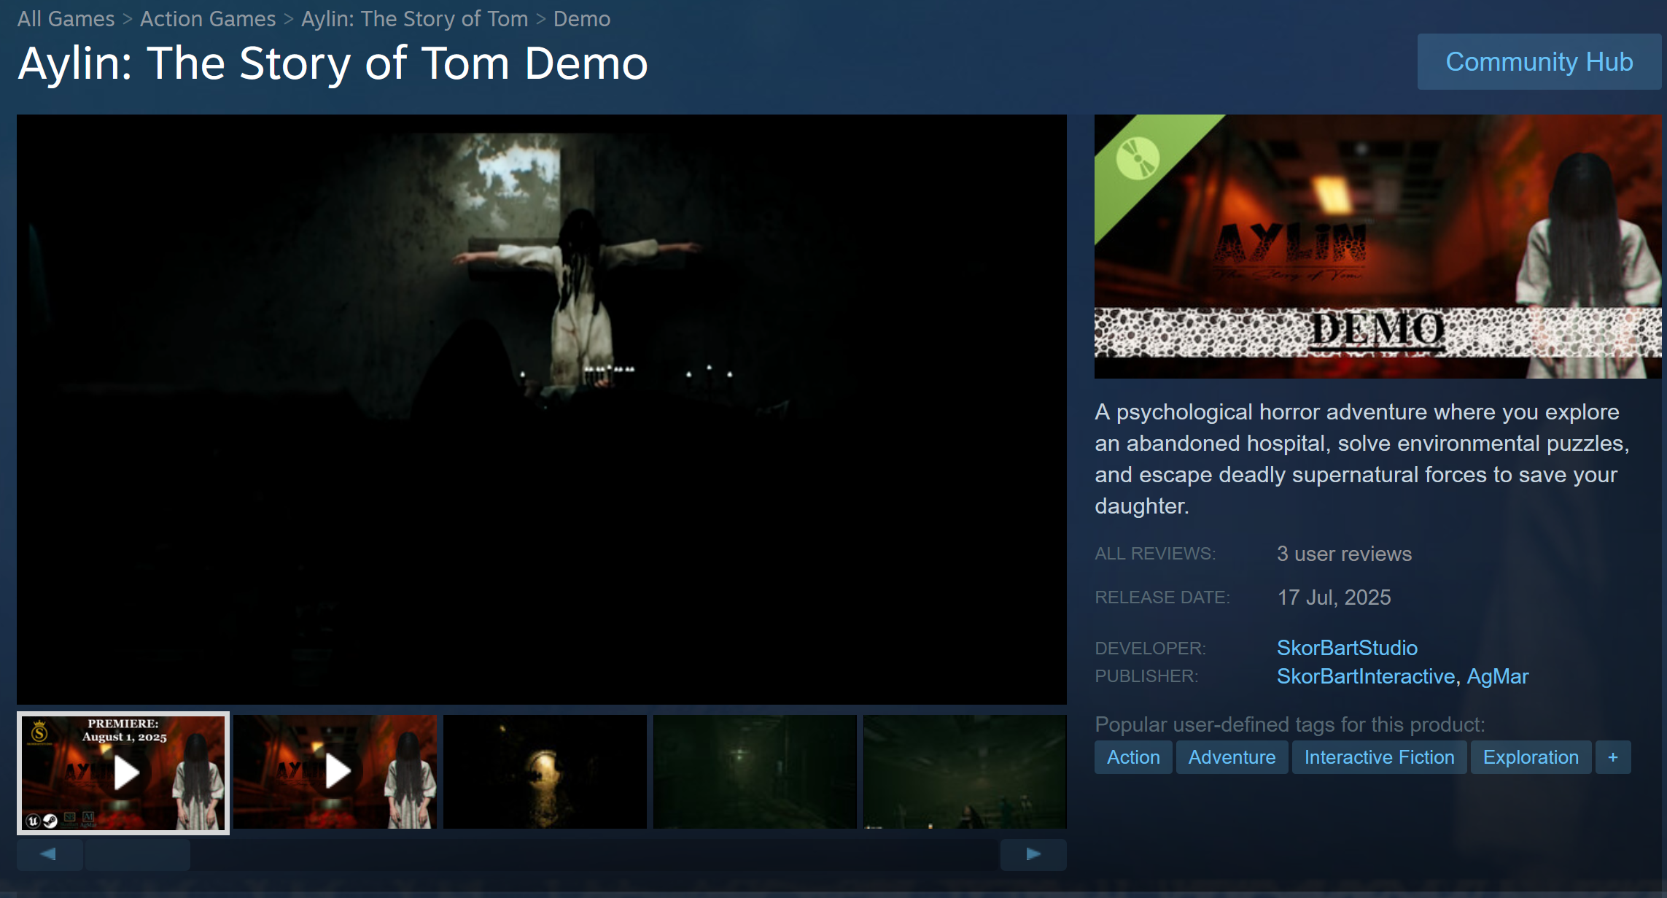Open the SkorBartStudio developer link
Image resolution: width=1667 pixels, height=898 pixels.
coord(1347,648)
